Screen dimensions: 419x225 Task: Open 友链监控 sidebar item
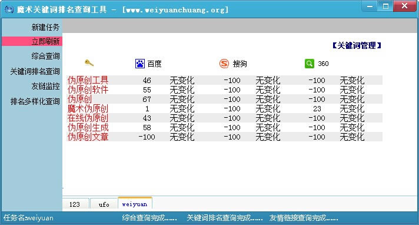(x=45, y=86)
